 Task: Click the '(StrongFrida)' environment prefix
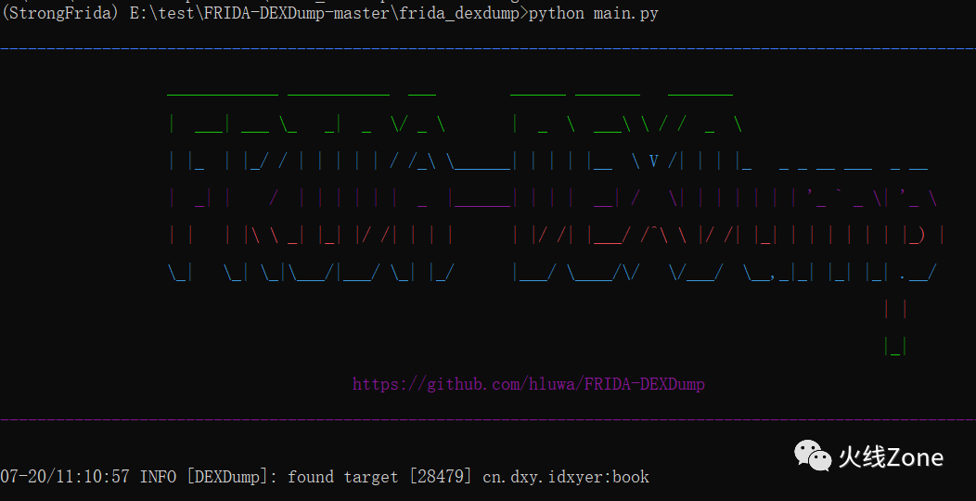[x=59, y=13]
